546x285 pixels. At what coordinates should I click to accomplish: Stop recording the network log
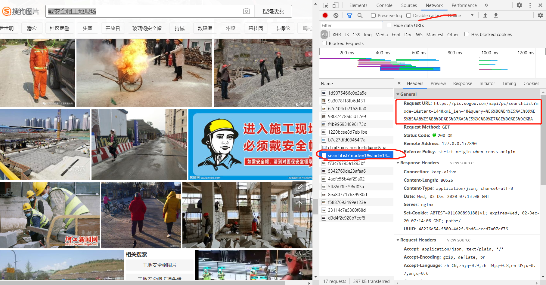pos(325,15)
